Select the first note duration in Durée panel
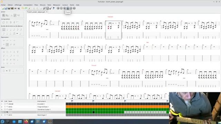Screen dimensions: 221x124 click(x=4, y=30)
